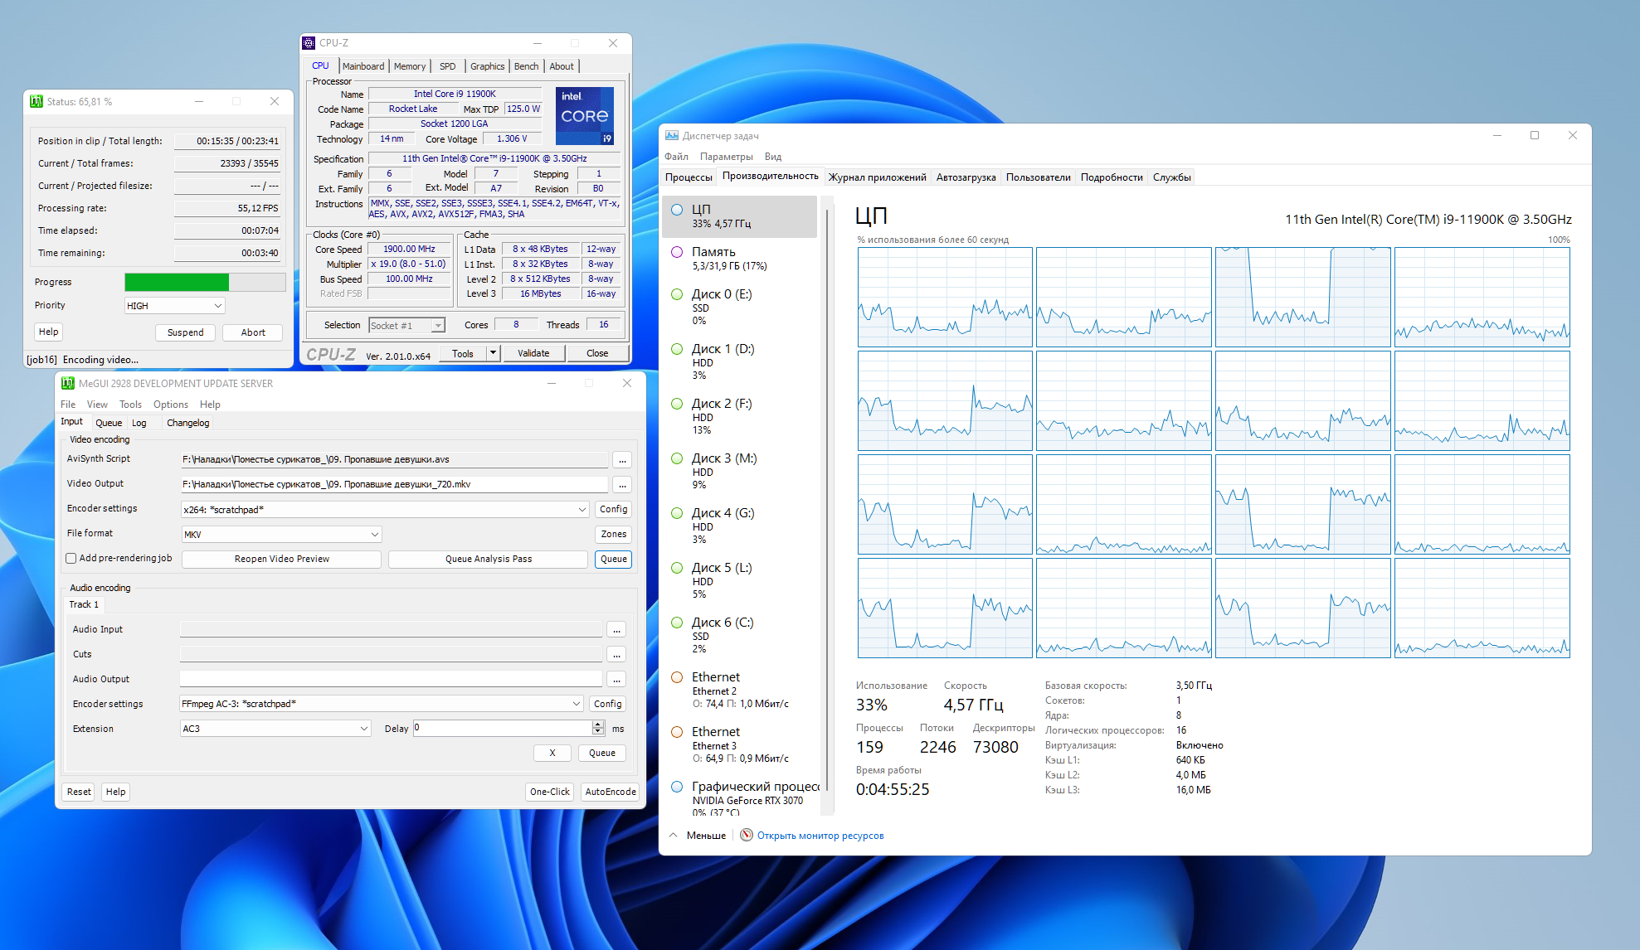Increase the audio Delay spinner
The height and width of the screenshot is (950, 1640).
click(598, 725)
